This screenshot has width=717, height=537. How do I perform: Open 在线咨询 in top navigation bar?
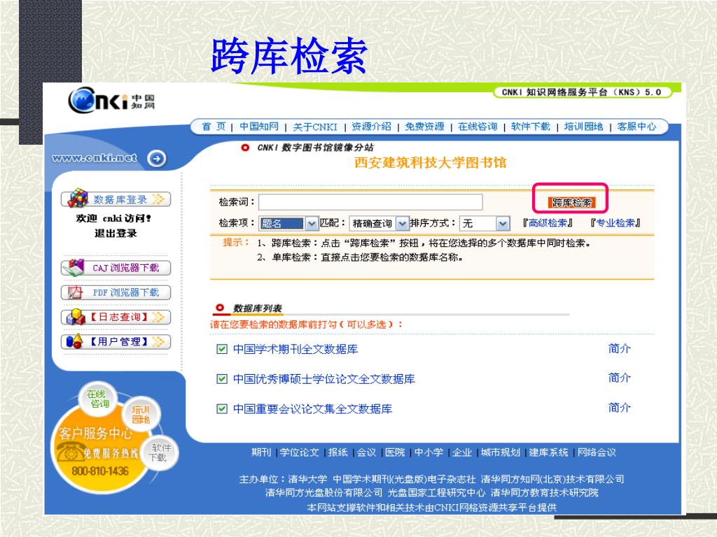[x=478, y=127]
